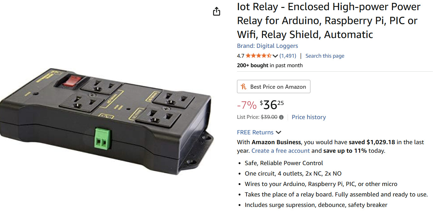The height and width of the screenshot is (218, 443).
Task: Click the Best Price on Amazon button
Action: tap(274, 87)
